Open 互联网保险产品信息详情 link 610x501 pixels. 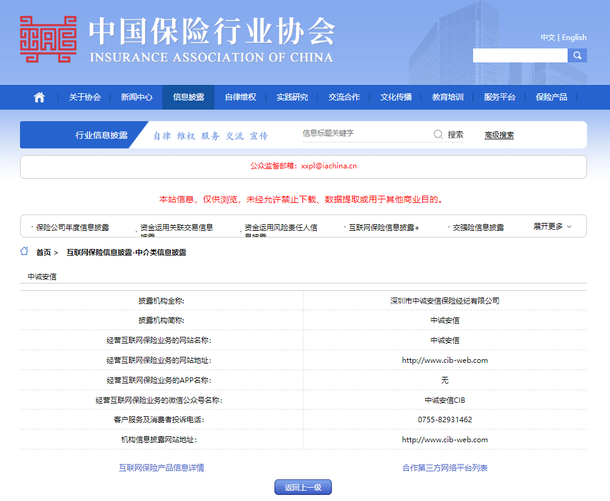162,468
